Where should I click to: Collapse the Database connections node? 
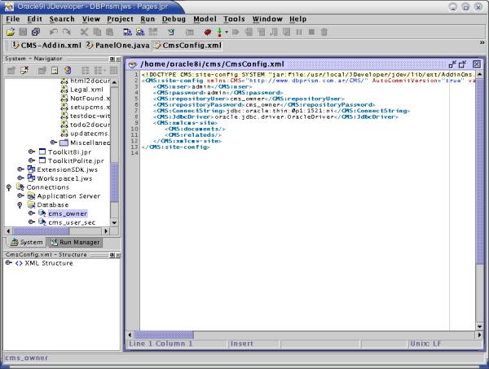point(20,205)
